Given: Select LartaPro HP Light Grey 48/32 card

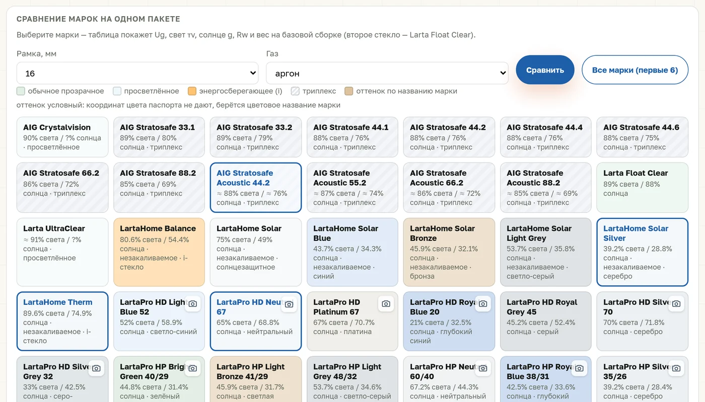Looking at the screenshot, I should coord(352,379).
